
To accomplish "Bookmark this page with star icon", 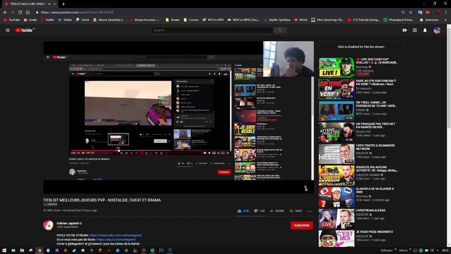I will point(411,12).
